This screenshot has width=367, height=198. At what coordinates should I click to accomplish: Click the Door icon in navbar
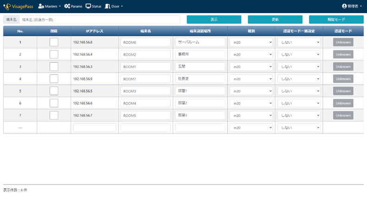pos(108,6)
